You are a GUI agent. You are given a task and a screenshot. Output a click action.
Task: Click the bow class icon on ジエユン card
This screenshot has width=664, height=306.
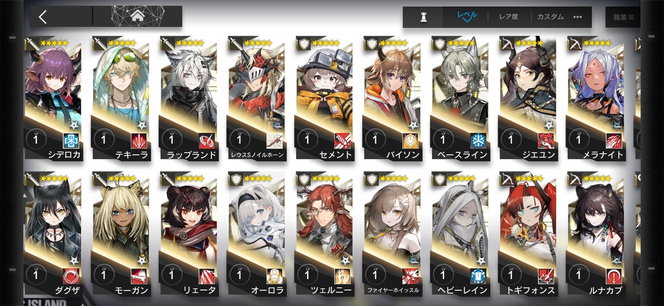tap(507, 44)
